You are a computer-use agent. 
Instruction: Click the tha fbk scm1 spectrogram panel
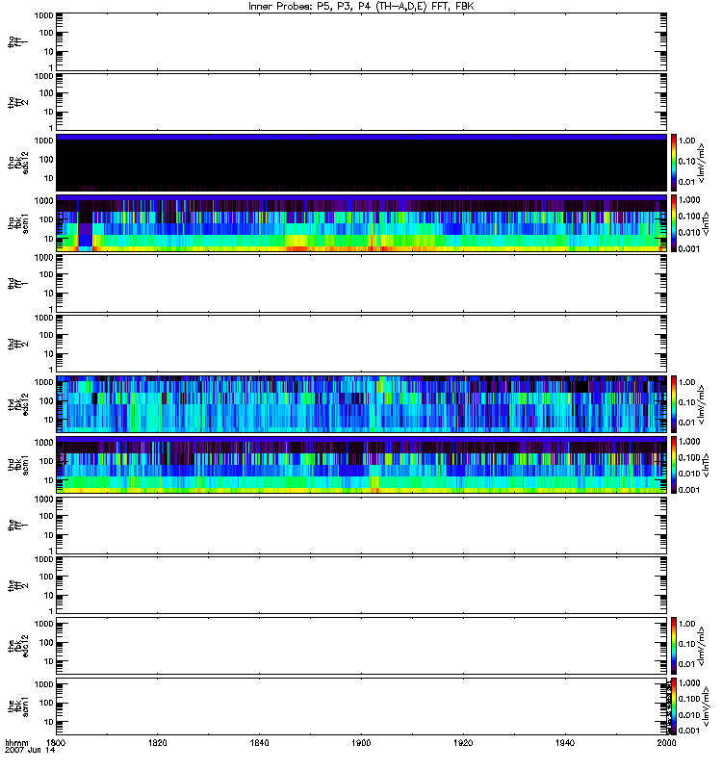tap(362, 223)
